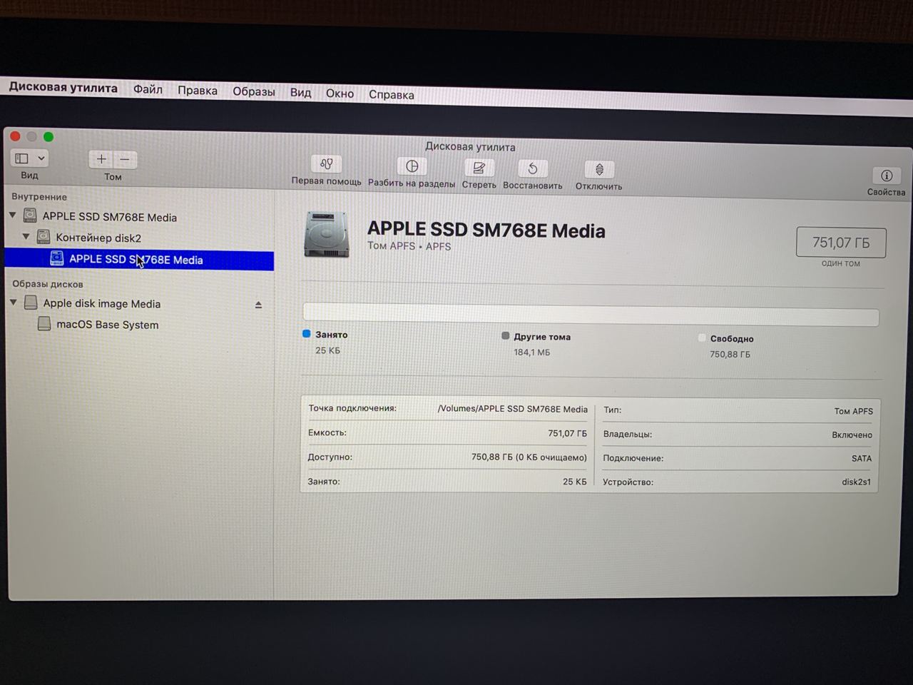This screenshot has height=685, width=913.
Task: Open the Образы menu
Action: coord(254,91)
